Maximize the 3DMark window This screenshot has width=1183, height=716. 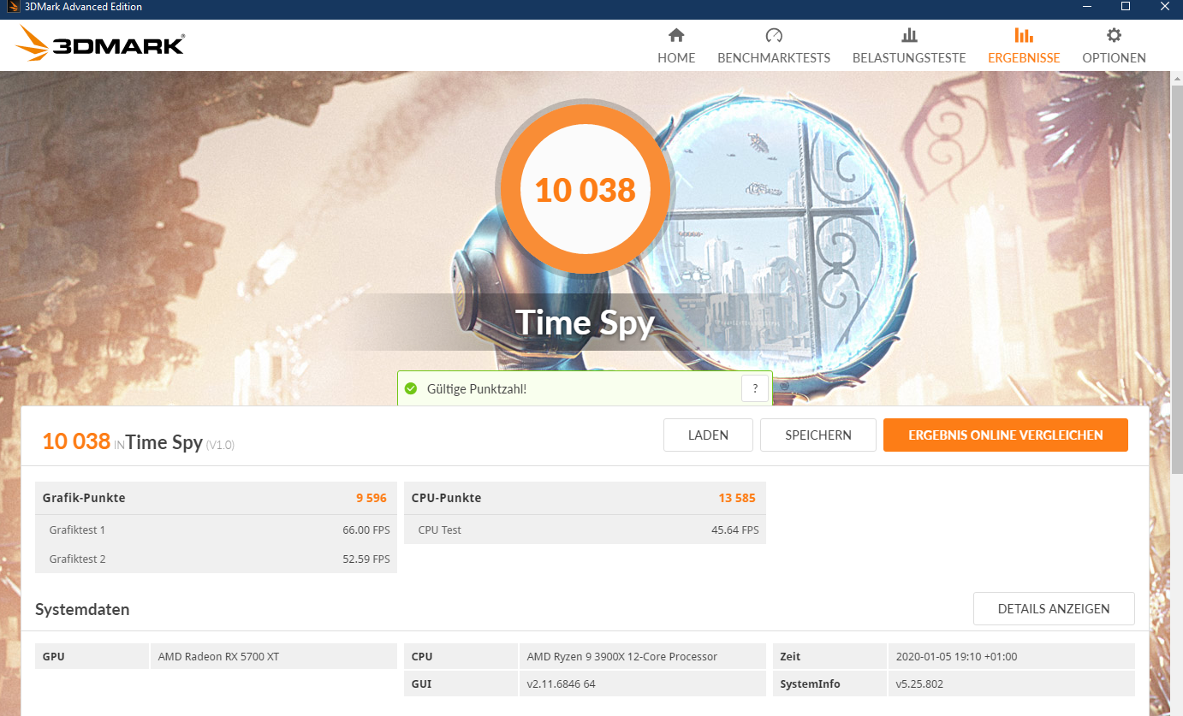(1126, 7)
